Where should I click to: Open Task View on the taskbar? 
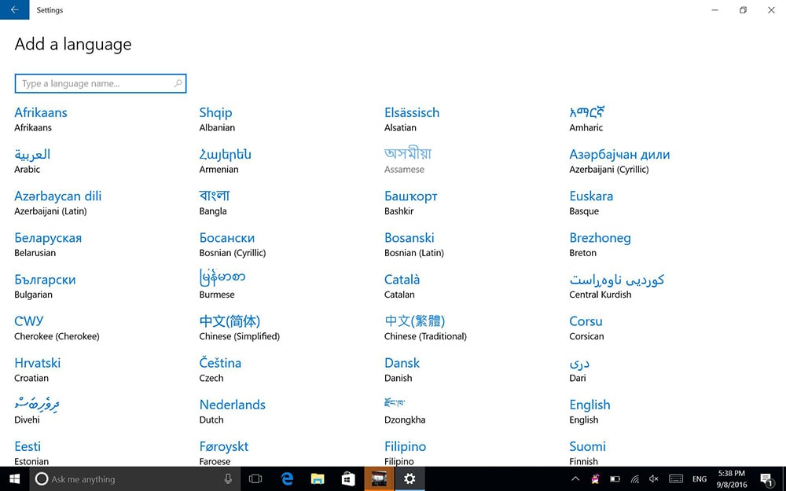(x=255, y=478)
